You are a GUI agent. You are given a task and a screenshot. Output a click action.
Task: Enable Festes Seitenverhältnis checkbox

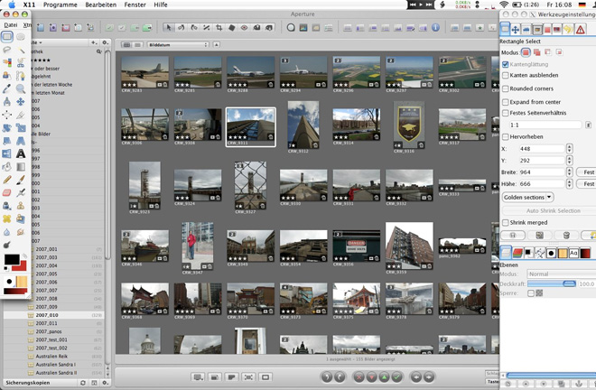click(x=505, y=113)
